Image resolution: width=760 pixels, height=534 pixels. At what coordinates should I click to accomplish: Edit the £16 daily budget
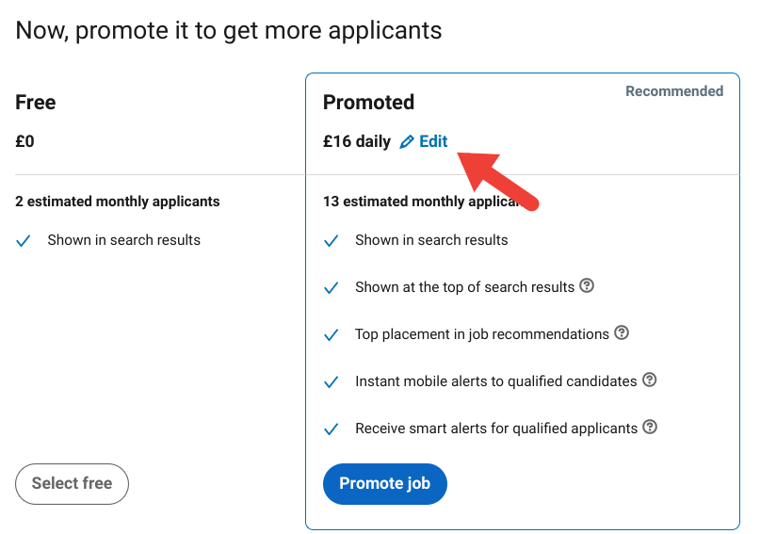[x=424, y=141]
